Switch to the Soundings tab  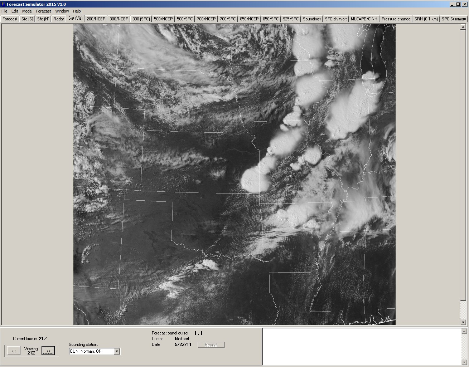coord(312,19)
